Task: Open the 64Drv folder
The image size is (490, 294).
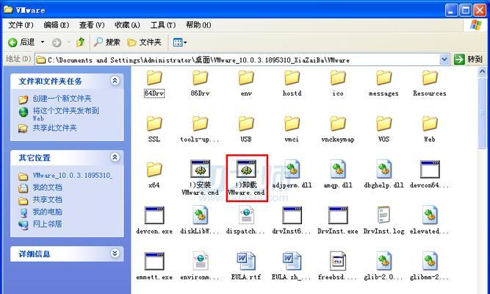Action: pos(154,83)
